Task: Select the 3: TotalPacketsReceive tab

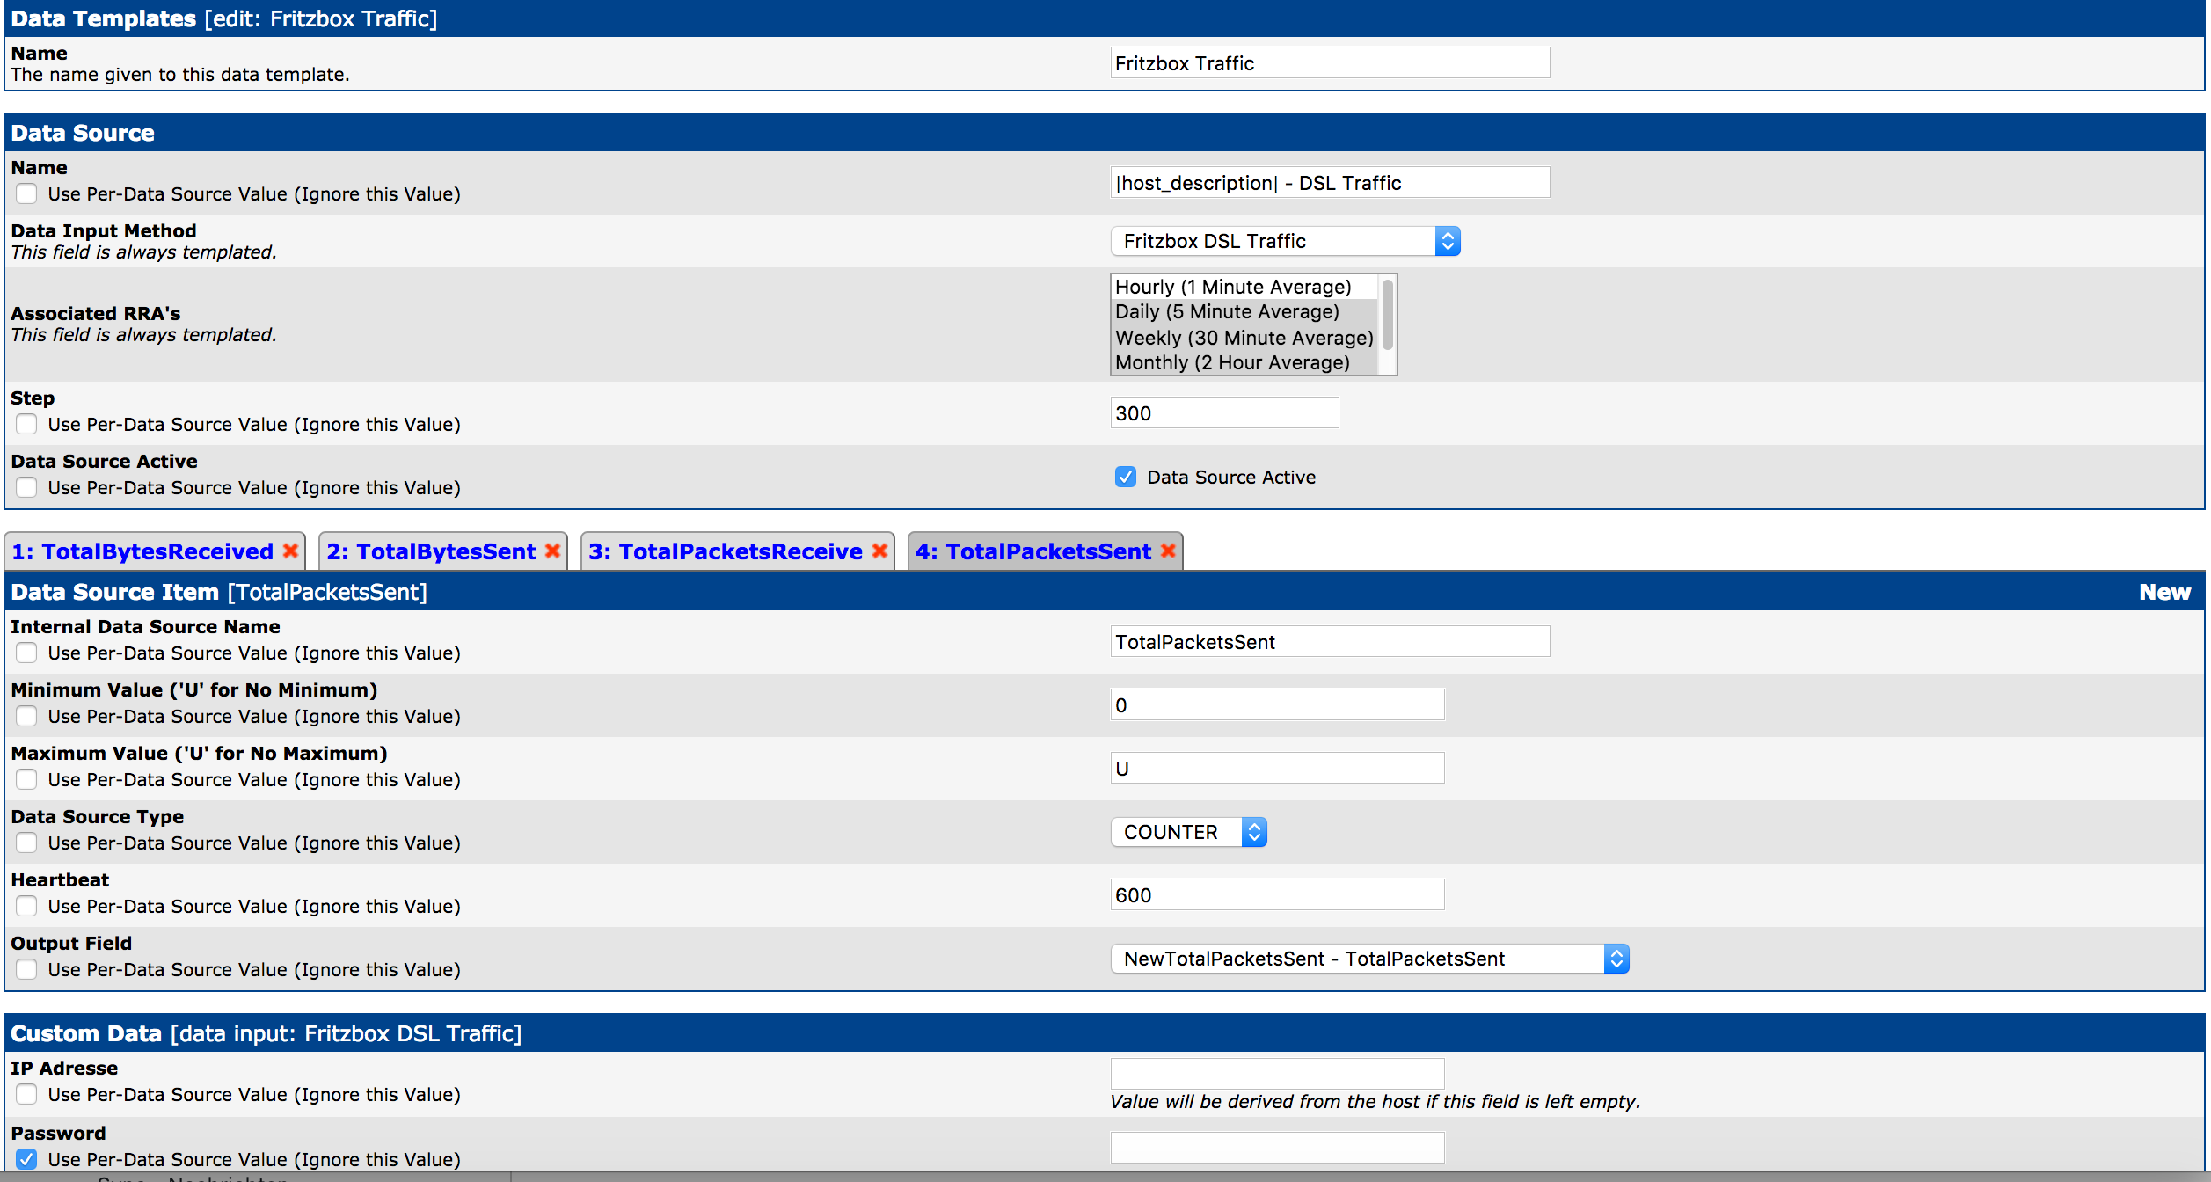Action: [x=726, y=551]
